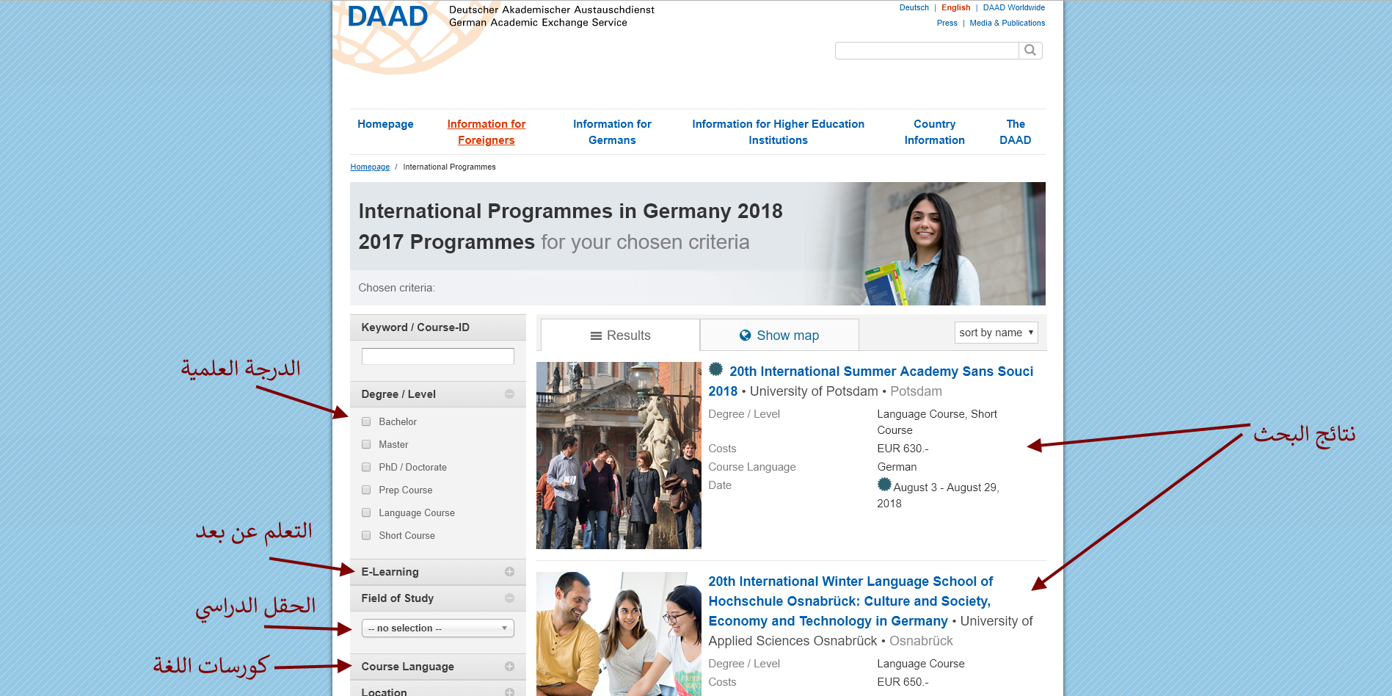This screenshot has width=1392, height=696.
Task: Check the PhD / Doctorate checkbox
Action: click(x=366, y=467)
